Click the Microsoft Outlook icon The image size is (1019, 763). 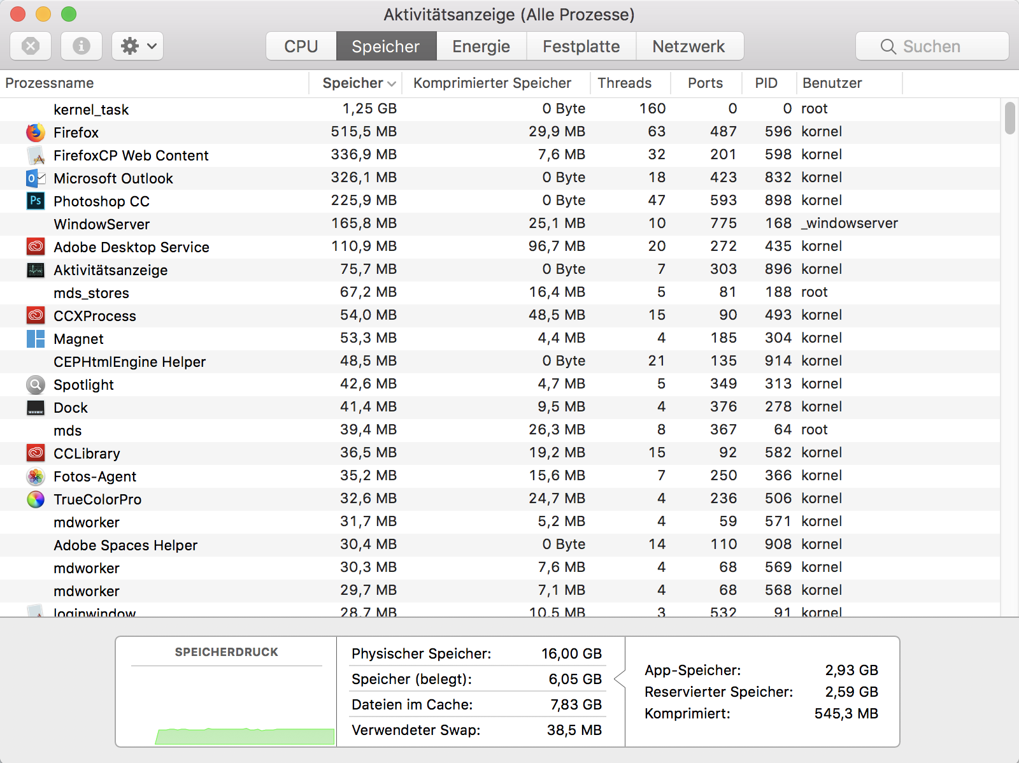[x=36, y=178]
